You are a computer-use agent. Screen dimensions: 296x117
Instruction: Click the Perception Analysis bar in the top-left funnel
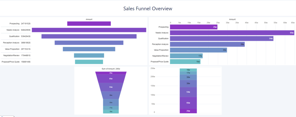click(x=89, y=43)
